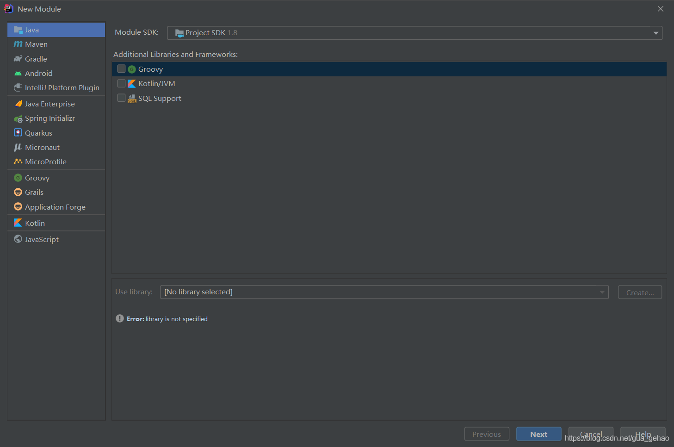Open the Module SDK dropdown
The width and height of the screenshot is (674, 447).
[x=414, y=33]
